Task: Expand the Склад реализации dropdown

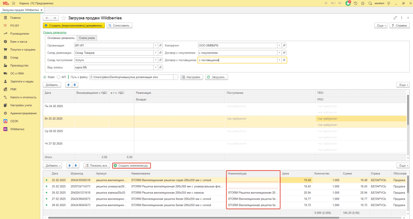Action: point(156,53)
